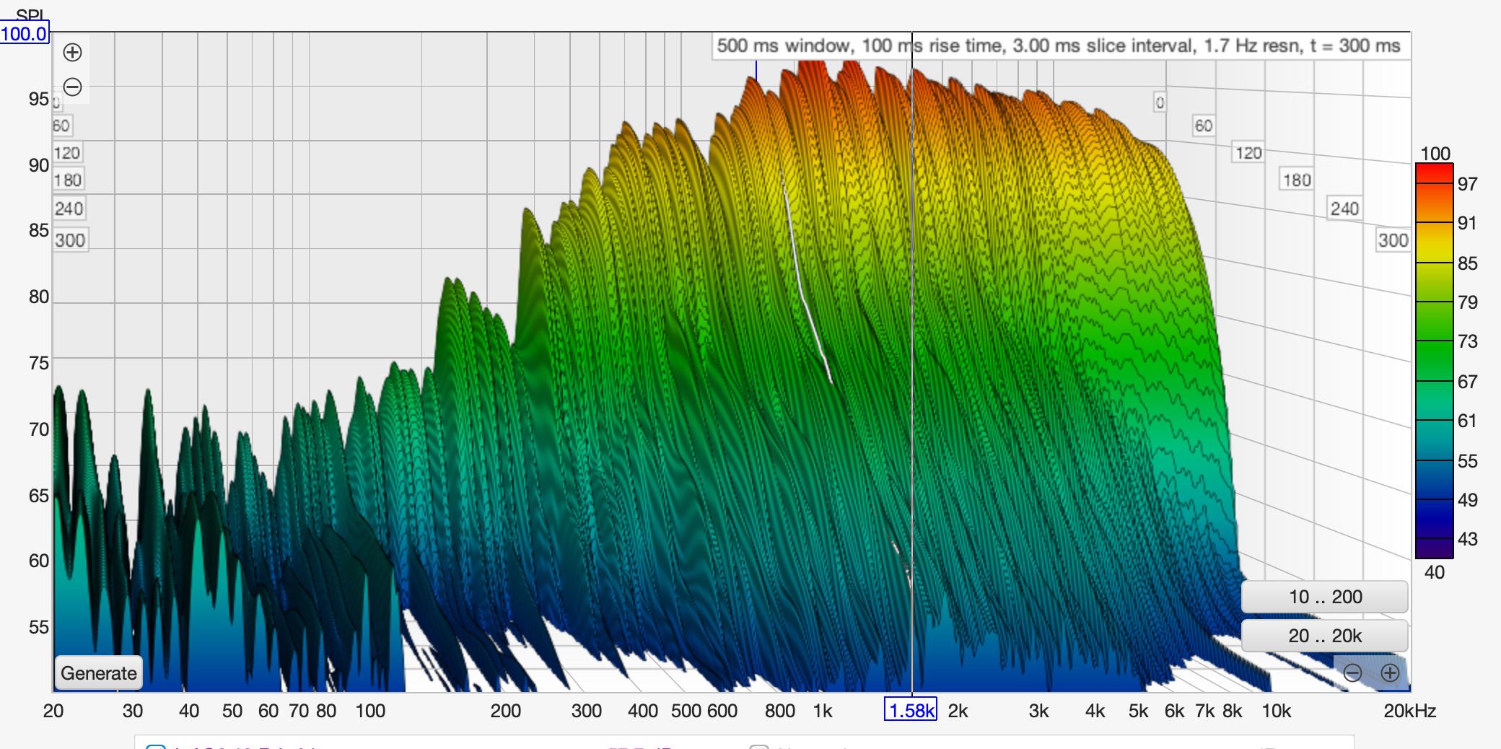Click the 100.0 SPL top limit field
The height and width of the screenshot is (749, 1501).
click(24, 34)
